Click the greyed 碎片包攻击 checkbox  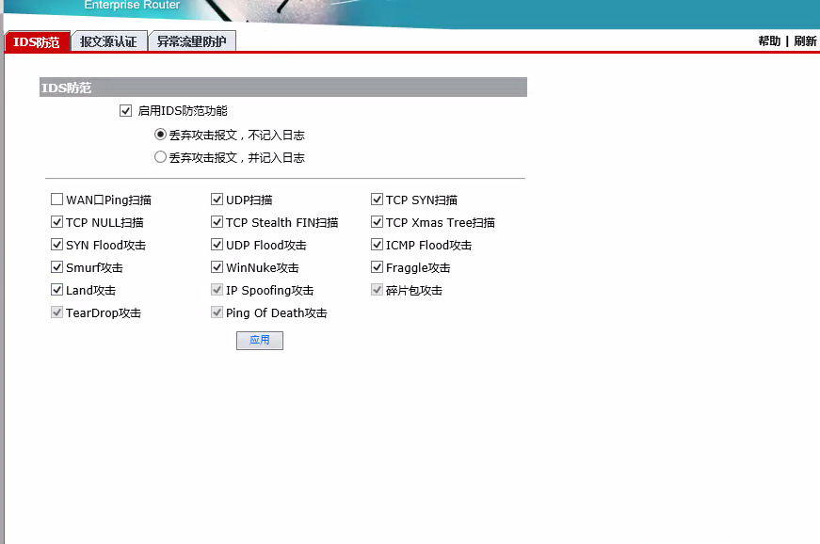coord(378,290)
